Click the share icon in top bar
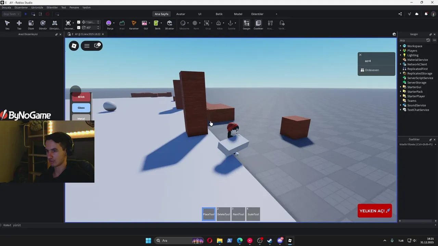438x246 pixels. (x=400, y=14)
